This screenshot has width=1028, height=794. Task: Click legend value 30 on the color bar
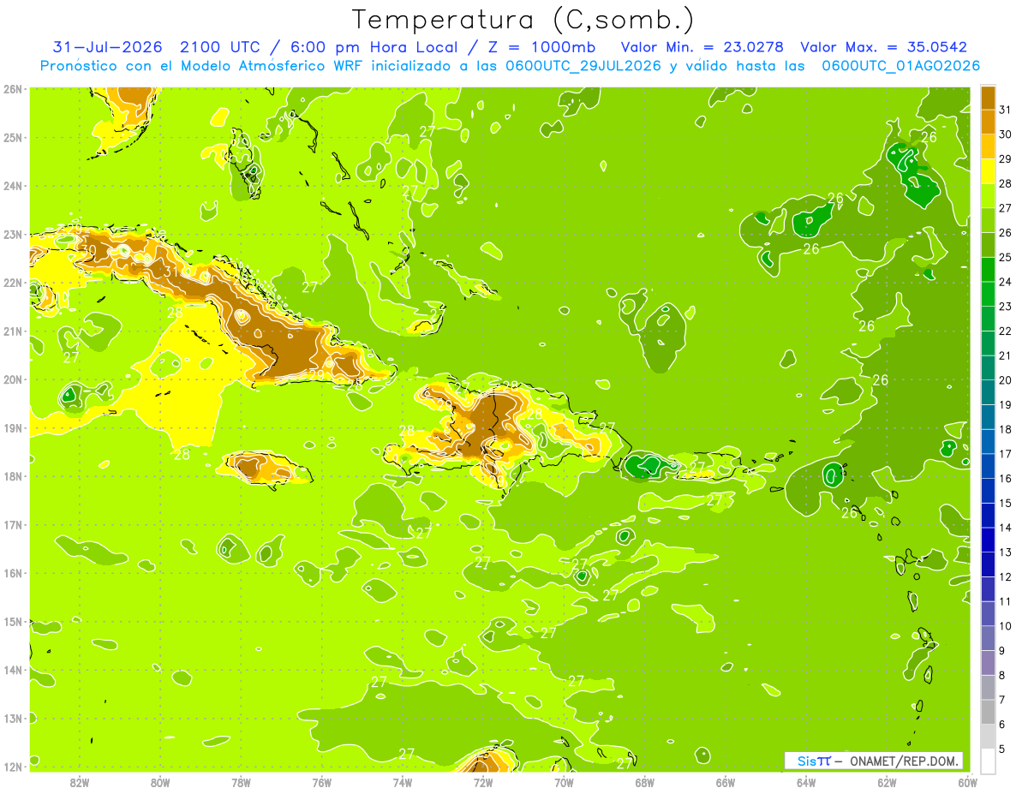(1005, 134)
